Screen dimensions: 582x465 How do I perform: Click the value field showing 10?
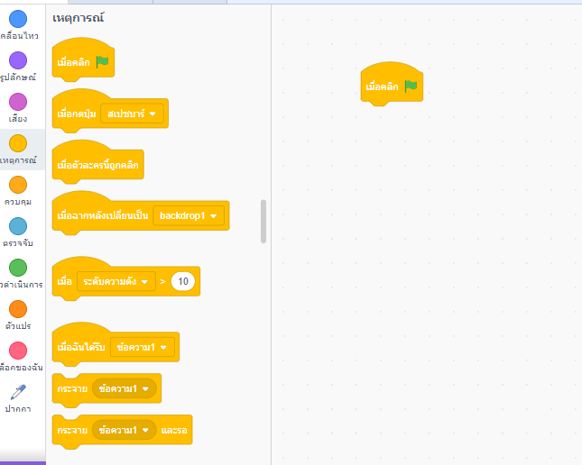tap(183, 281)
